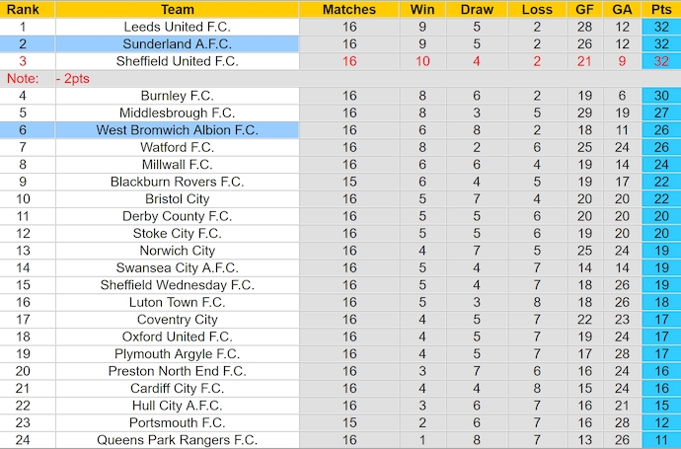Click the red '- 2pts' note row
This screenshot has width=681, height=449.
point(73,78)
